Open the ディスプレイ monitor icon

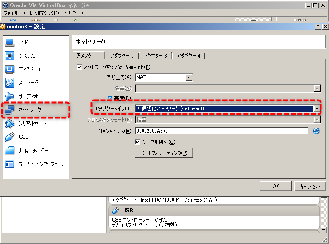click(10, 69)
